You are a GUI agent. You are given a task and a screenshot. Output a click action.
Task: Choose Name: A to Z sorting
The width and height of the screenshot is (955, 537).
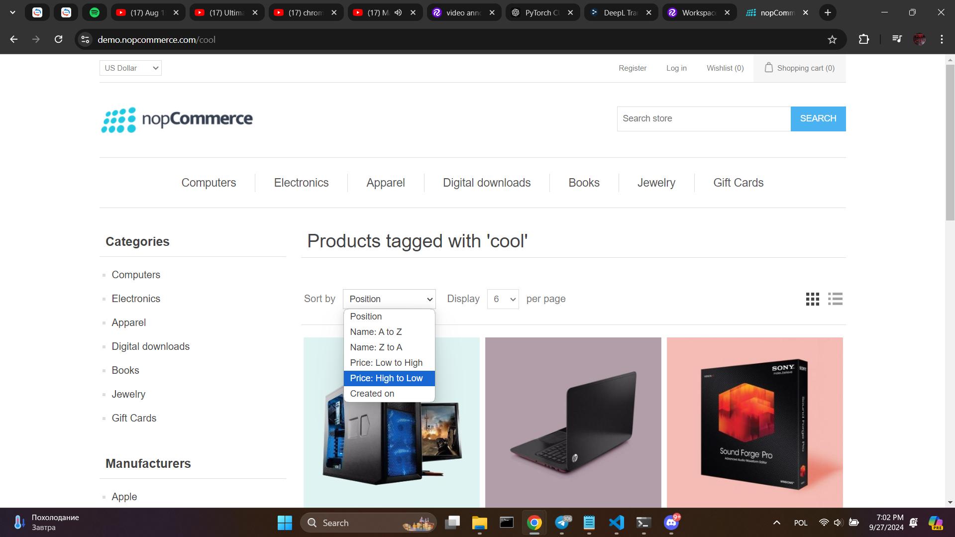389,332
